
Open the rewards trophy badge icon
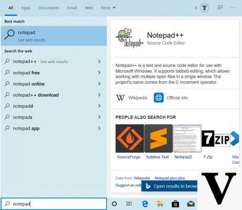click(204, 8)
